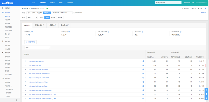Image resolution: width=209 pixels, height=102 pixels.
Task: Click the top floating widget icon at right edge
Action: coord(207,90)
